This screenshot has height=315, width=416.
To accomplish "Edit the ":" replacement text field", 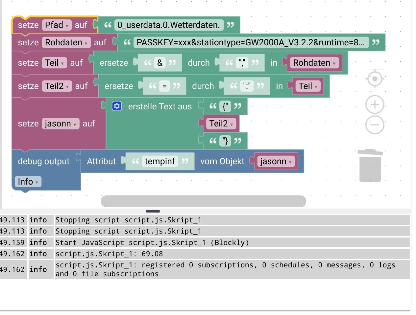I will [x=247, y=86].
